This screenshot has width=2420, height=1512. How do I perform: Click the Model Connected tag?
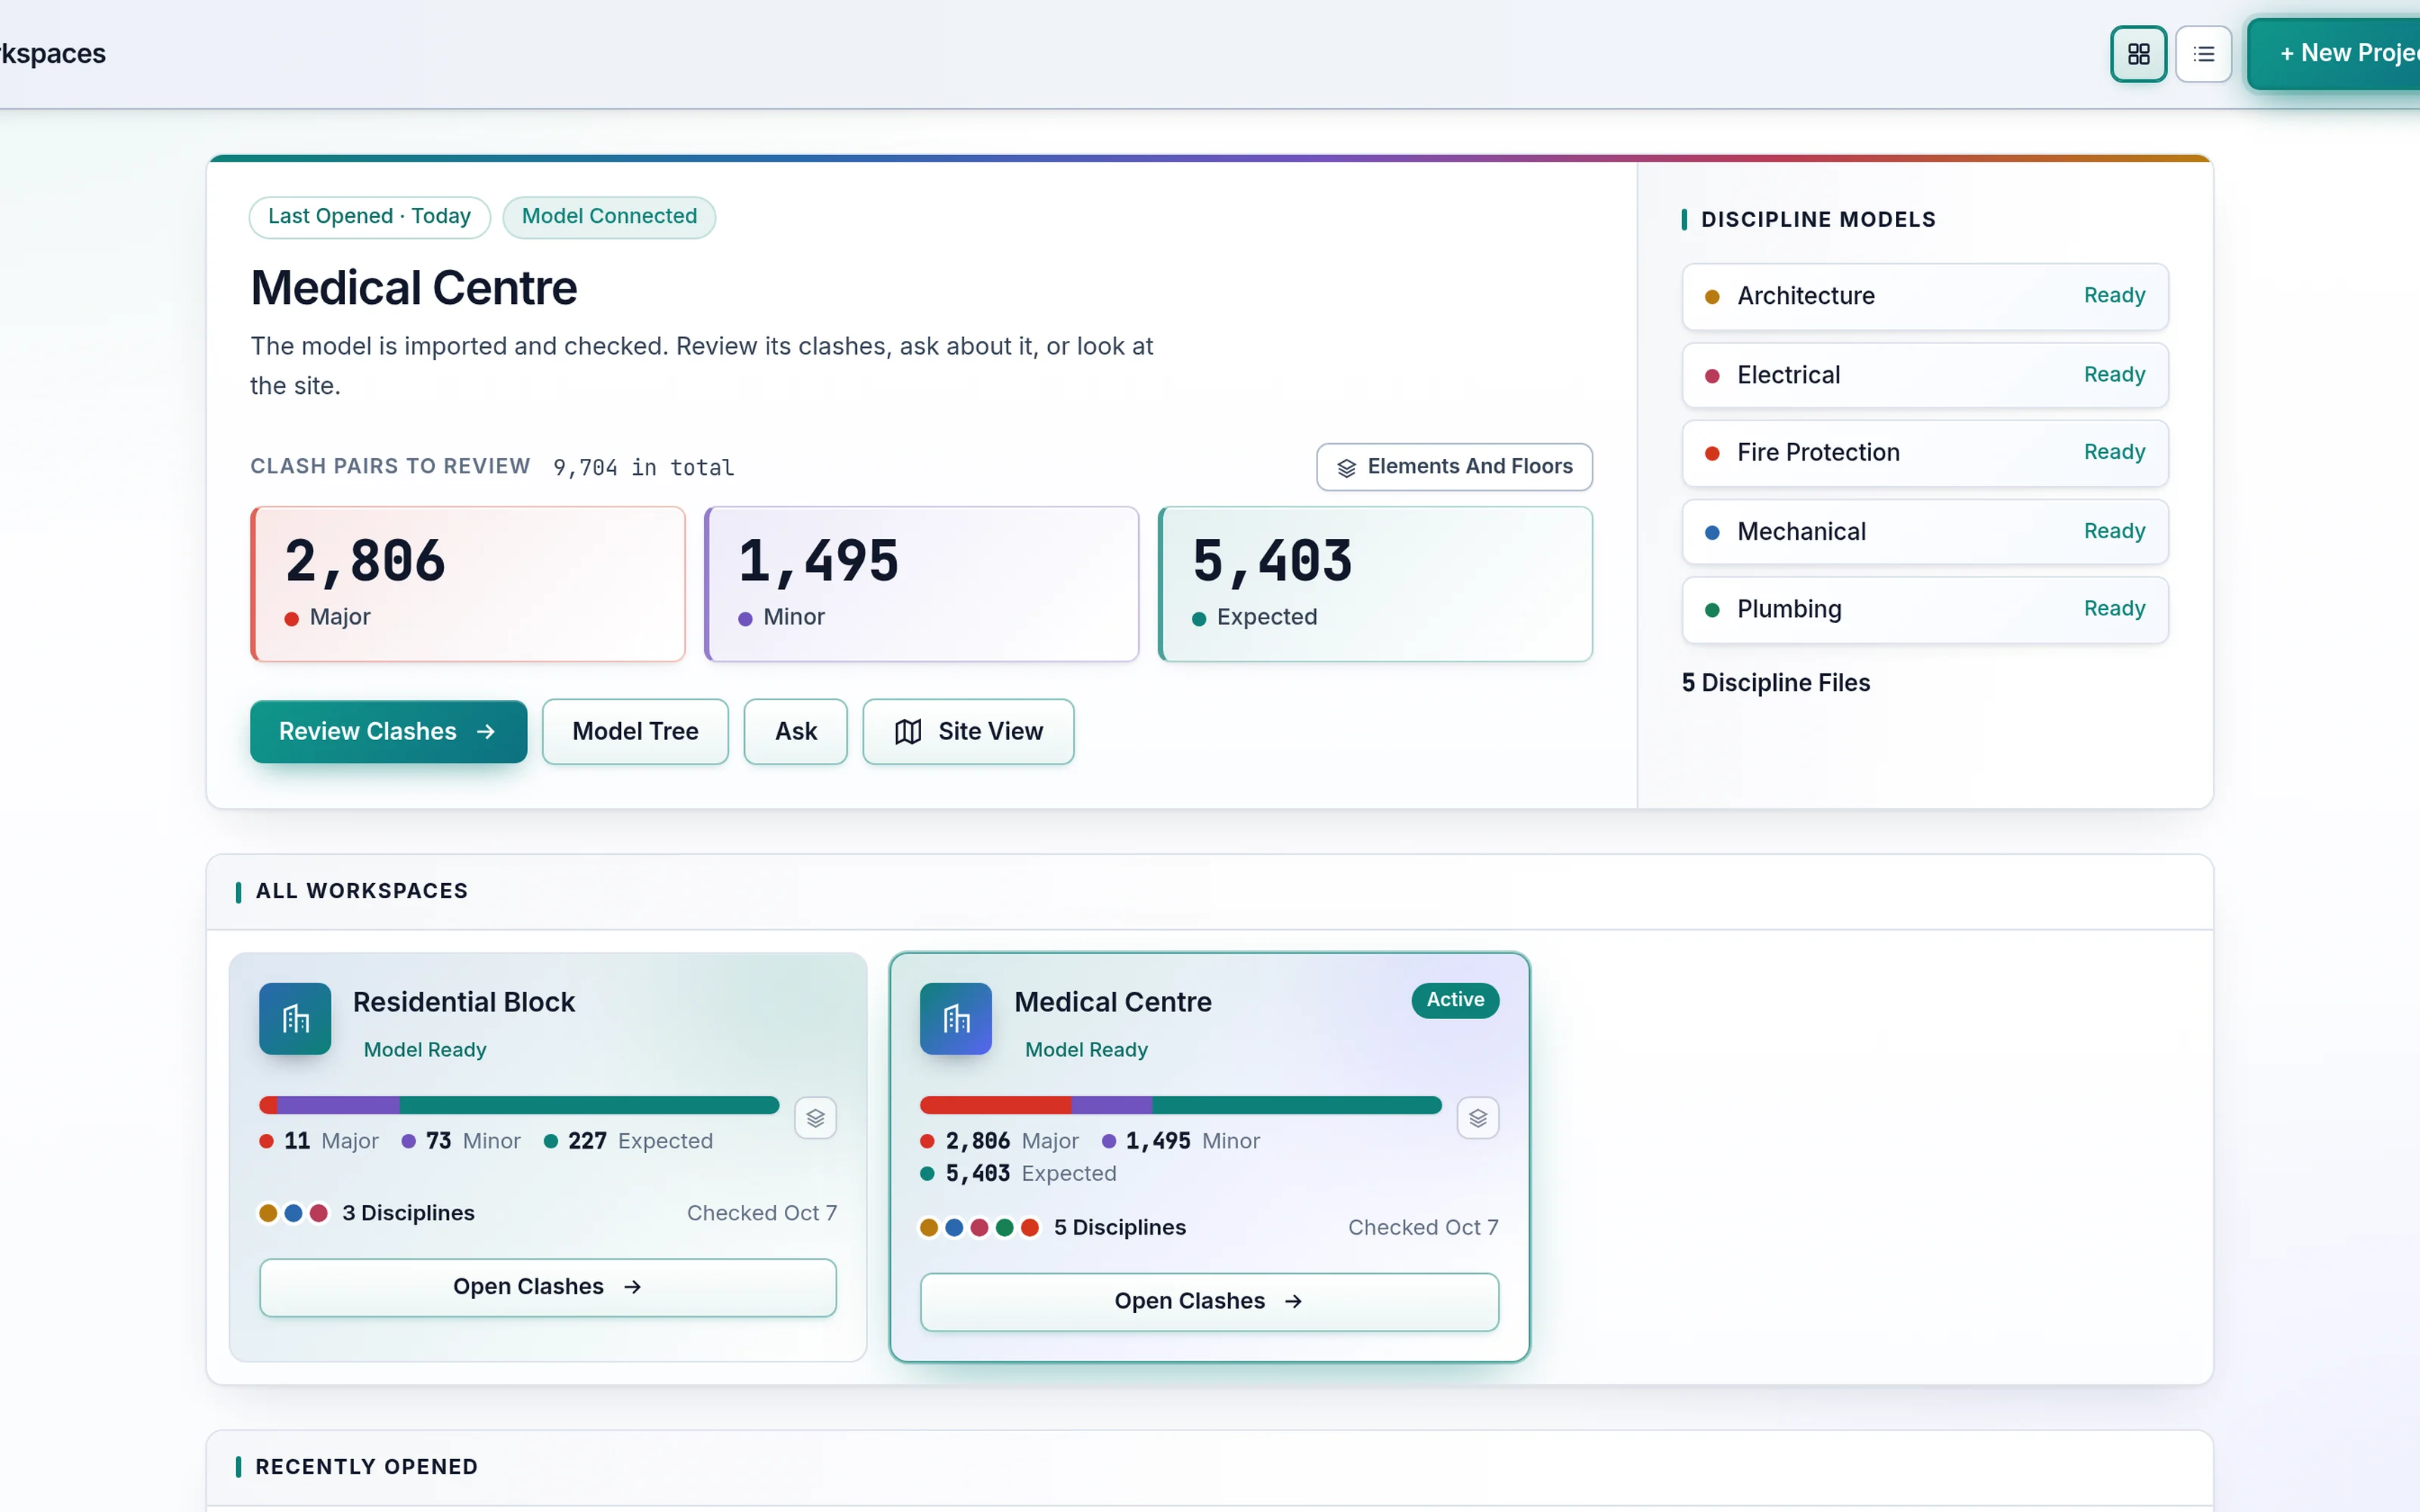(609, 217)
